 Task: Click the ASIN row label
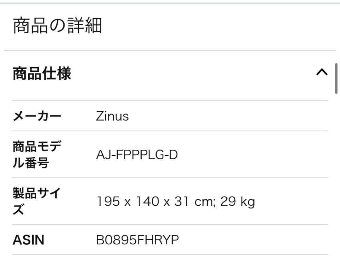[28, 239]
